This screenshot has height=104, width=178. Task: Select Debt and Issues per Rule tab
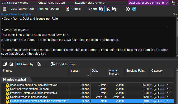[x=144, y=3]
